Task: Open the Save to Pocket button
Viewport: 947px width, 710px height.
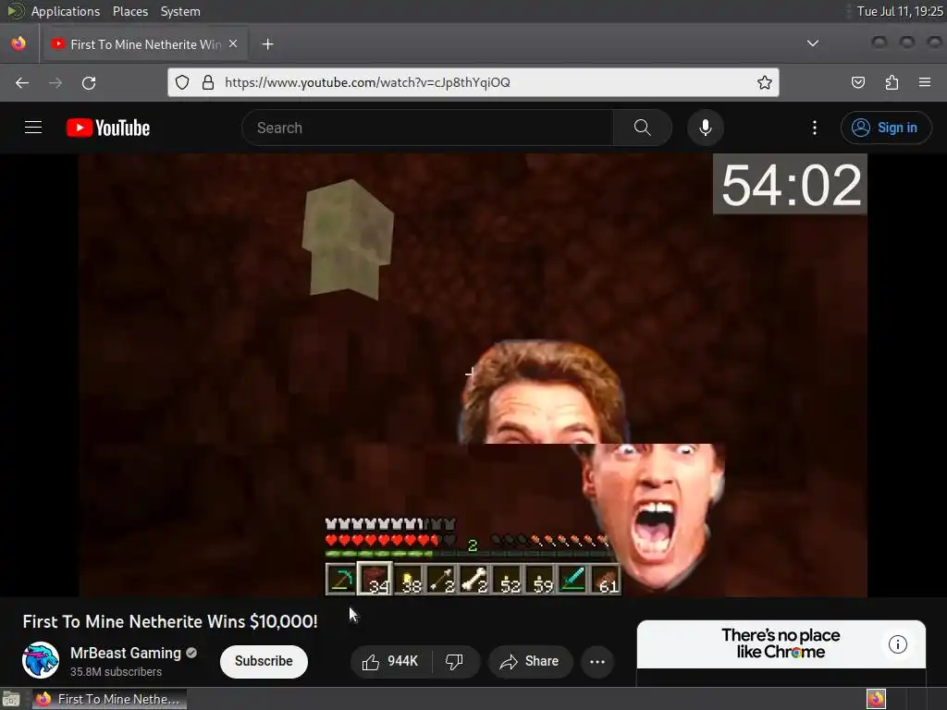Action: point(857,82)
